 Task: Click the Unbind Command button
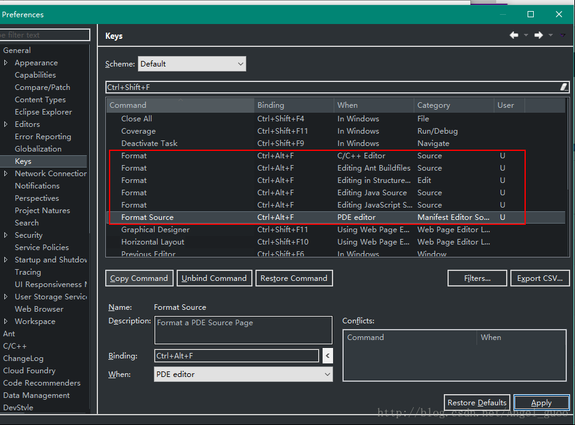point(214,278)
